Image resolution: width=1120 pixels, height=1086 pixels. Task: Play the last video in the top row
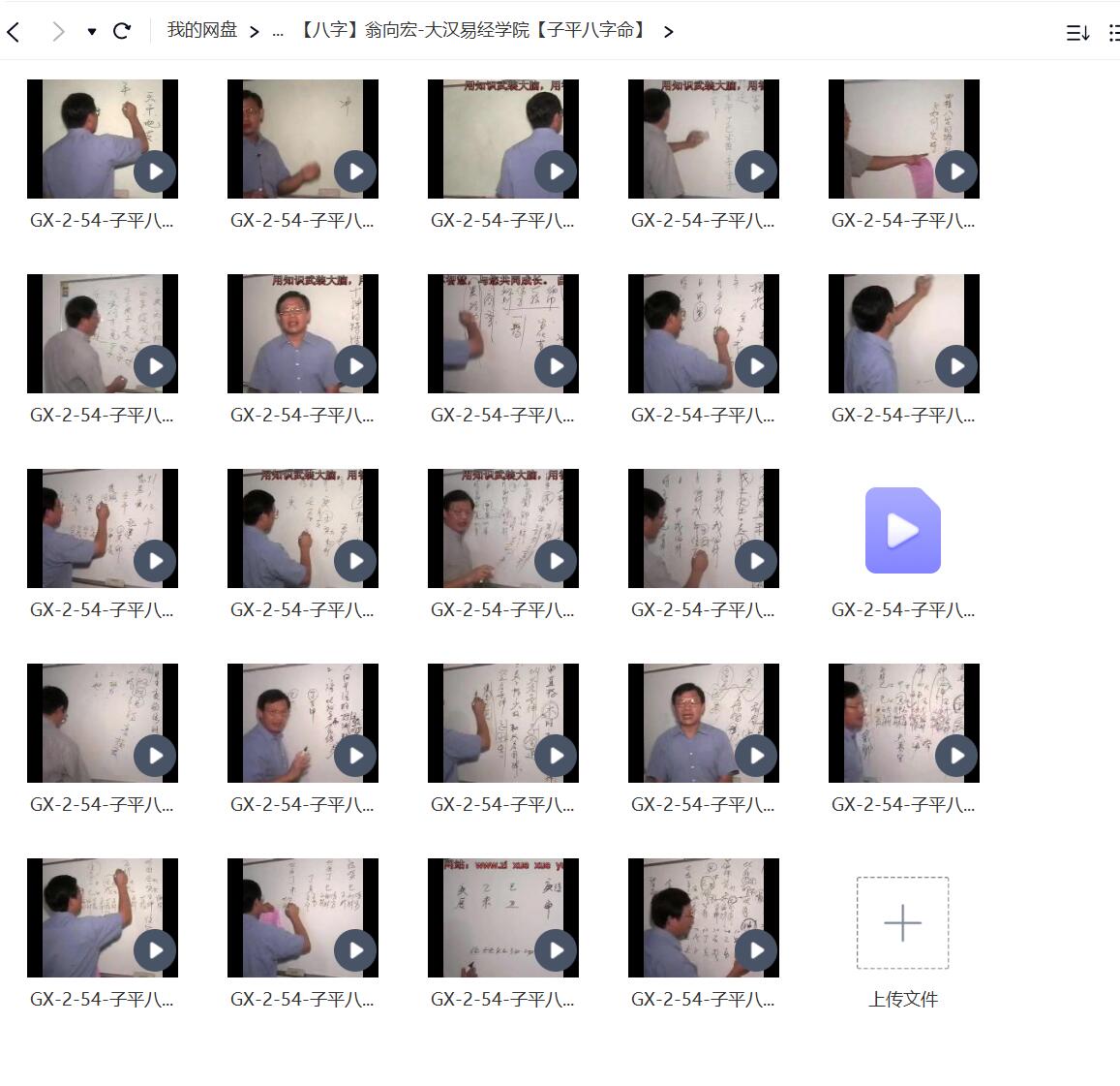click(903, 140)
